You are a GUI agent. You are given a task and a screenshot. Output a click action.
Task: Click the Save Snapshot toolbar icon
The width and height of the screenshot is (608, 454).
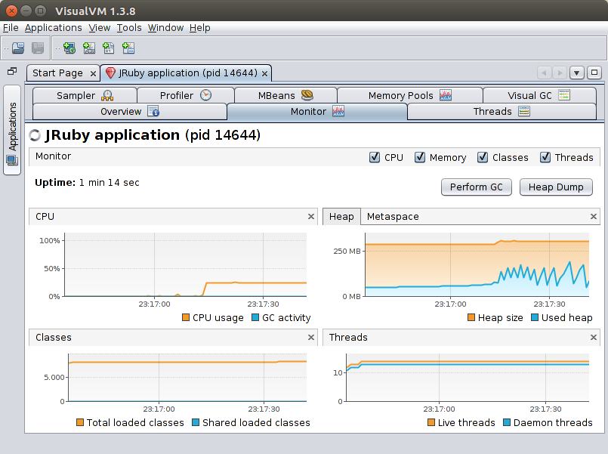[x=38, y=48]
